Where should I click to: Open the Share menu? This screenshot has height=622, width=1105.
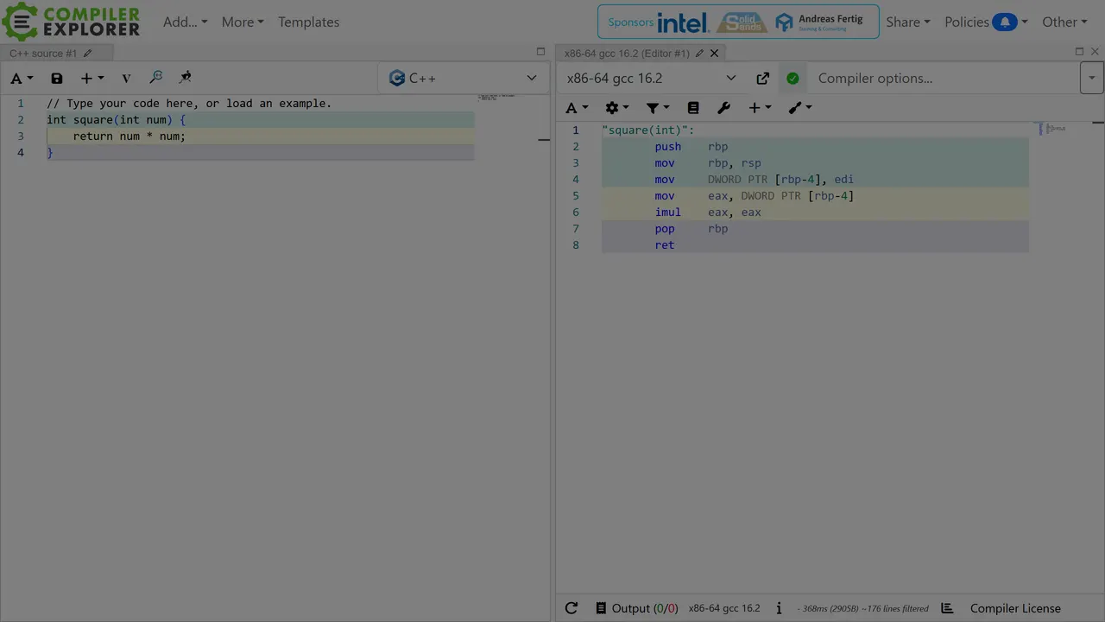908,22
